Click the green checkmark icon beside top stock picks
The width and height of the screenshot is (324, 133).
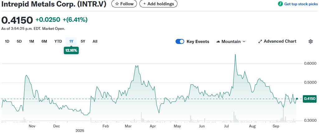[x=280, y=4]
